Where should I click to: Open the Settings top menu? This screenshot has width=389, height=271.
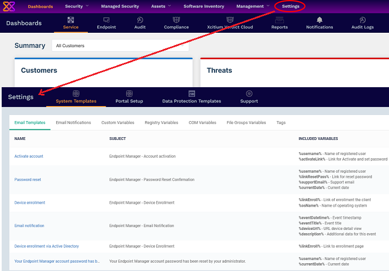pyautogui.click(x=291, y=7)
